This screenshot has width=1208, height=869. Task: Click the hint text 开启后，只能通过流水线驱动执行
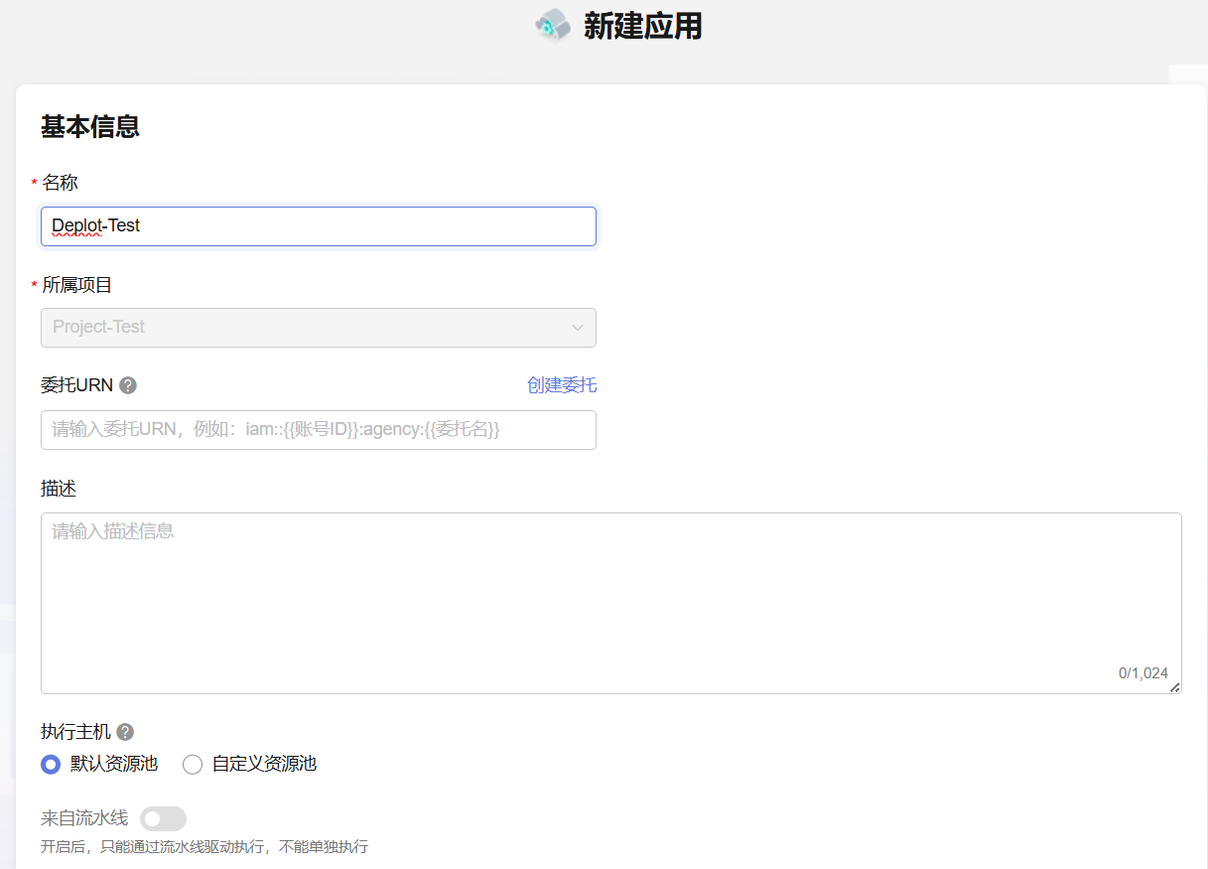click(x=204, y=847)
